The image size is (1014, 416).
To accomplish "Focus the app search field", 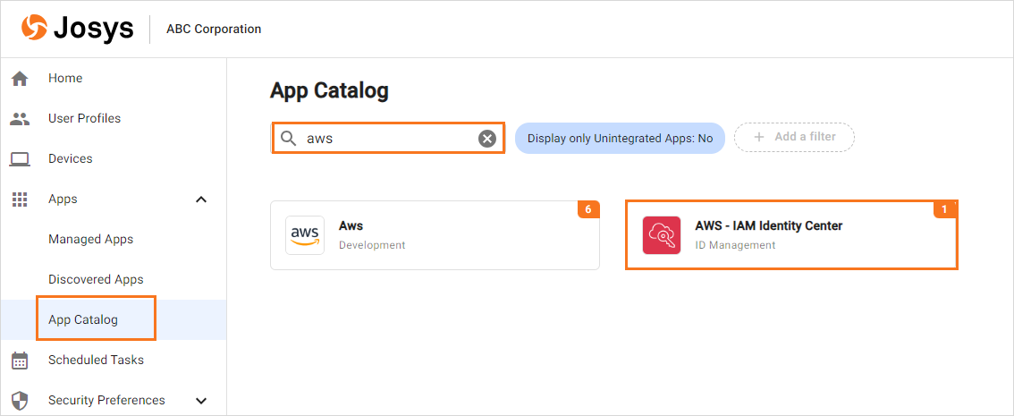I will [x=388, y=138].
